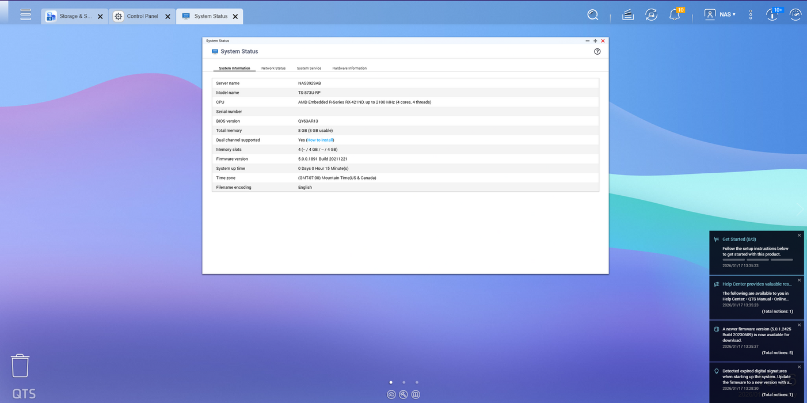Open the expired digital signatures notification
Screen dimensions: 807x403
coord(756,383)
